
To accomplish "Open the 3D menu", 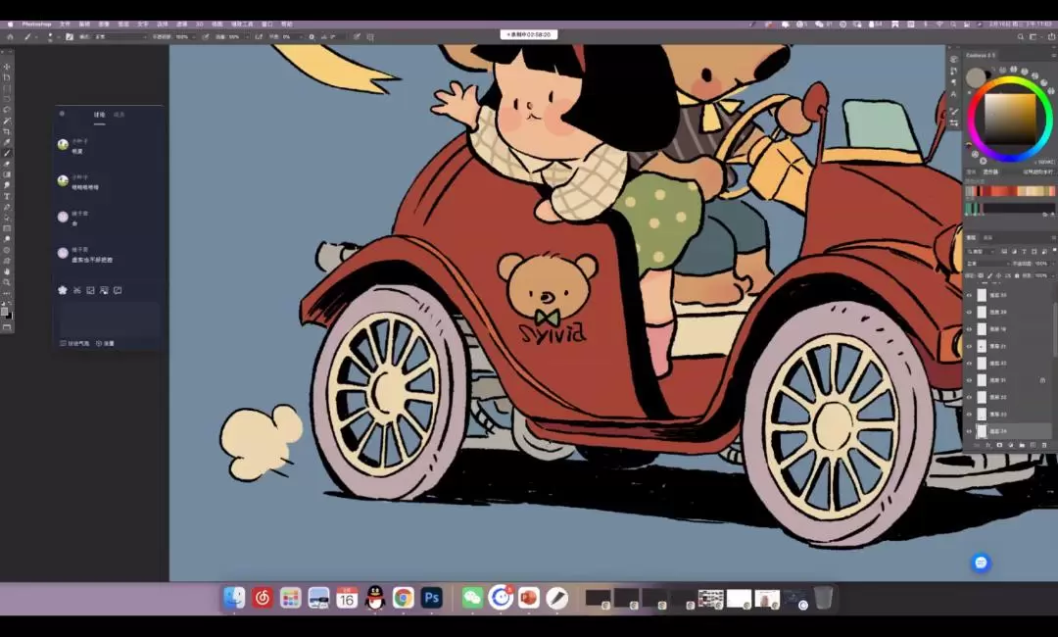I will pyautogui.click(x=200, y=24).
